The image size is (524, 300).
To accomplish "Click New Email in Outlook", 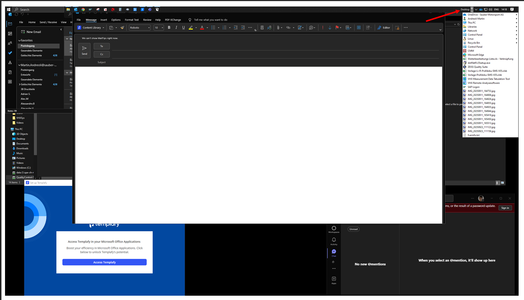I will (x=31, y=32).
